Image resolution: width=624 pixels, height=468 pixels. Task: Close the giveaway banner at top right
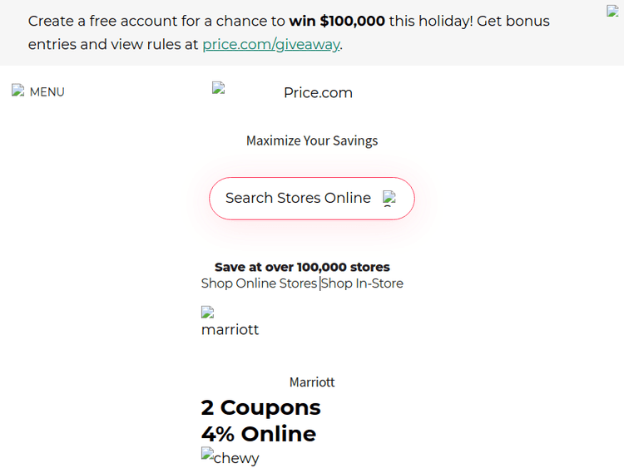pos(613,12)
